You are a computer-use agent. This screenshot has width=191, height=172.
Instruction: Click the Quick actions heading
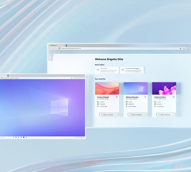(x=100, y=65)
